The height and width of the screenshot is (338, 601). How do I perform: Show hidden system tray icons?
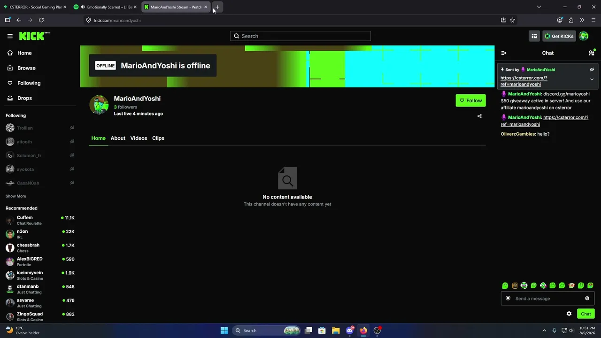(x=544, y=330)
